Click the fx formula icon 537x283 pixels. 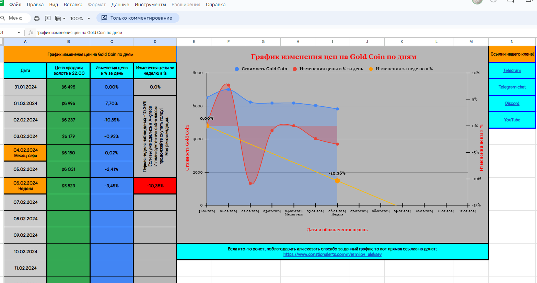point(31,33)
